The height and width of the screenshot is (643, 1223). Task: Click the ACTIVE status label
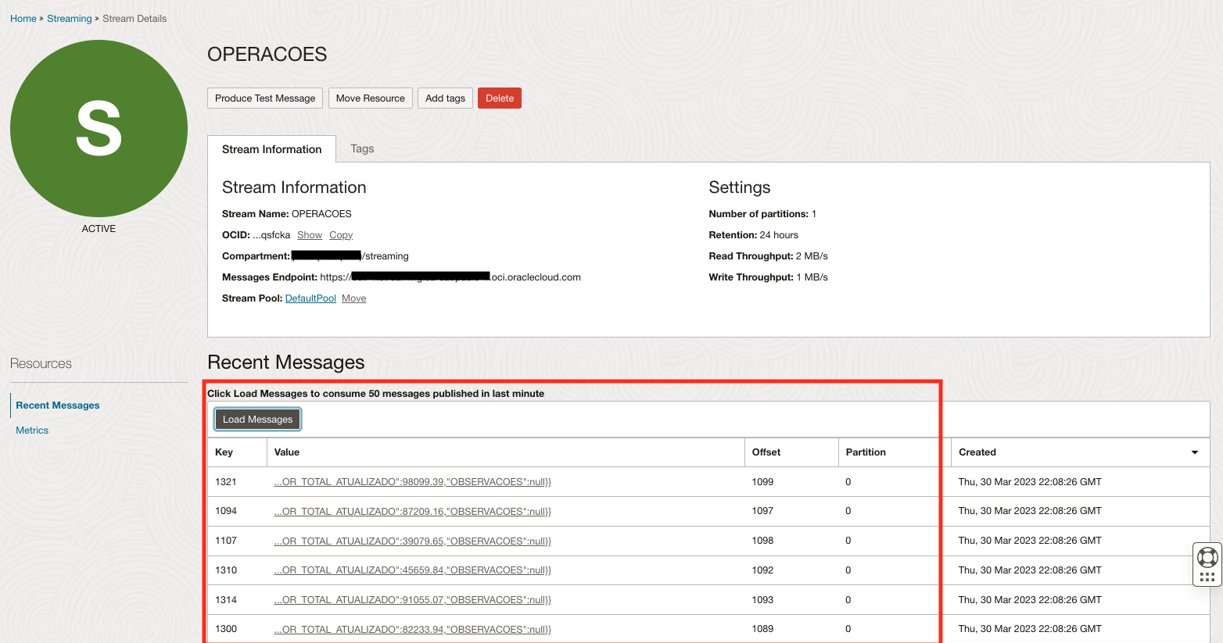99,229
